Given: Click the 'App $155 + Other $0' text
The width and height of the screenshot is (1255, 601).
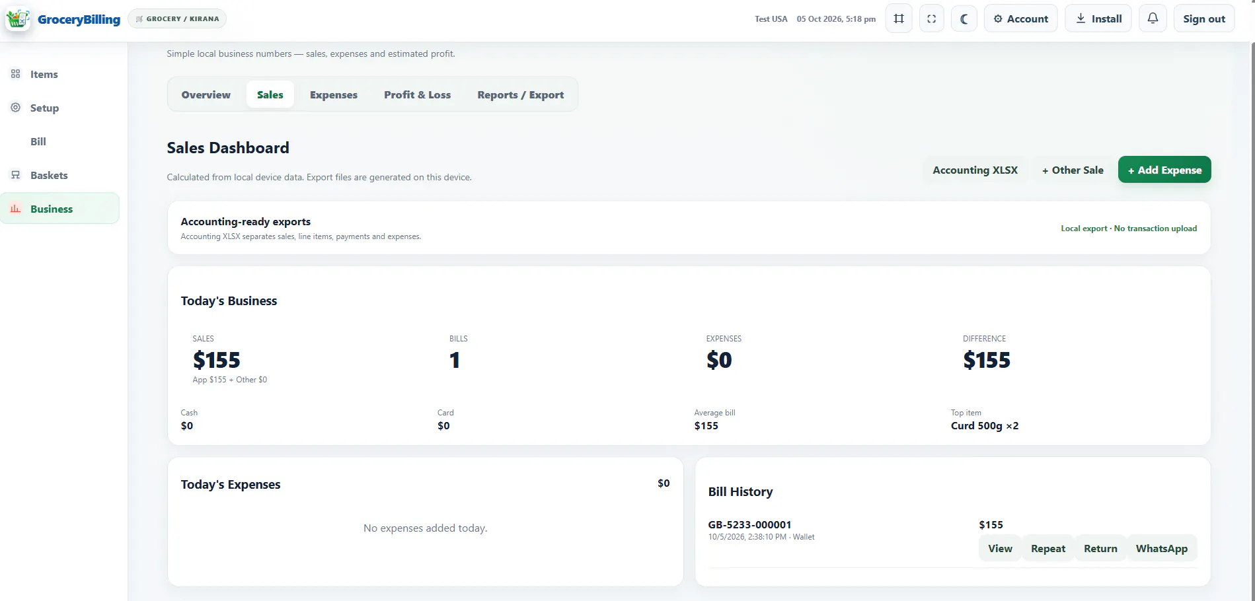Looking at the screenshot, I should point(230,380).
